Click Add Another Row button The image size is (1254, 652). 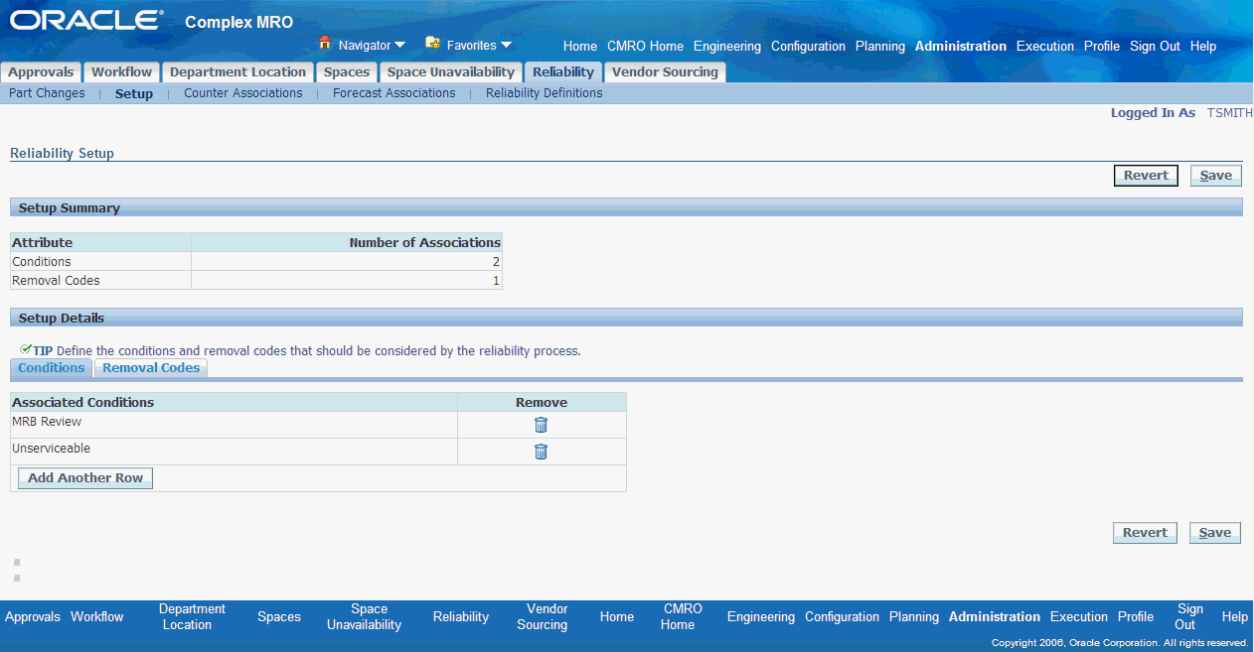tap(85, 478)
